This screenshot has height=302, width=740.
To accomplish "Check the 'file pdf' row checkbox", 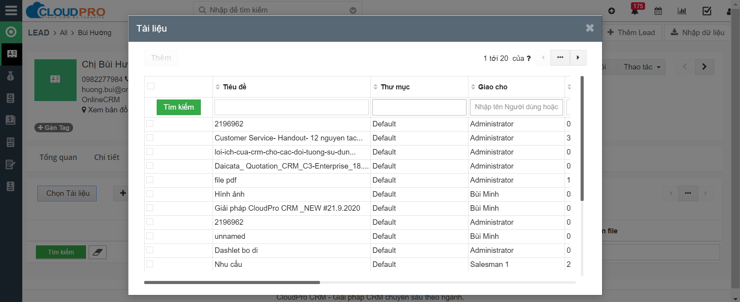I will point(150,180).
